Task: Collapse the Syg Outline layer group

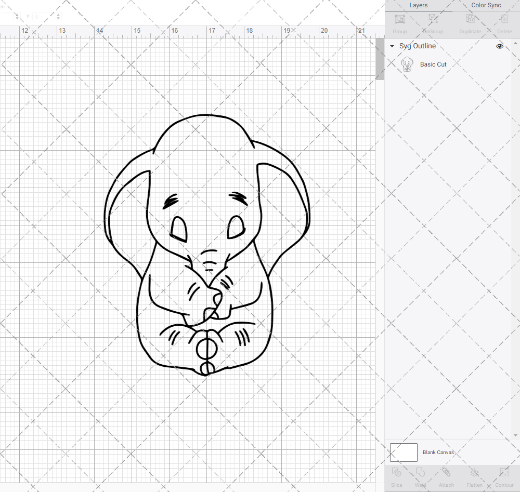Action: pyautogui.click(x=392, y=46)
